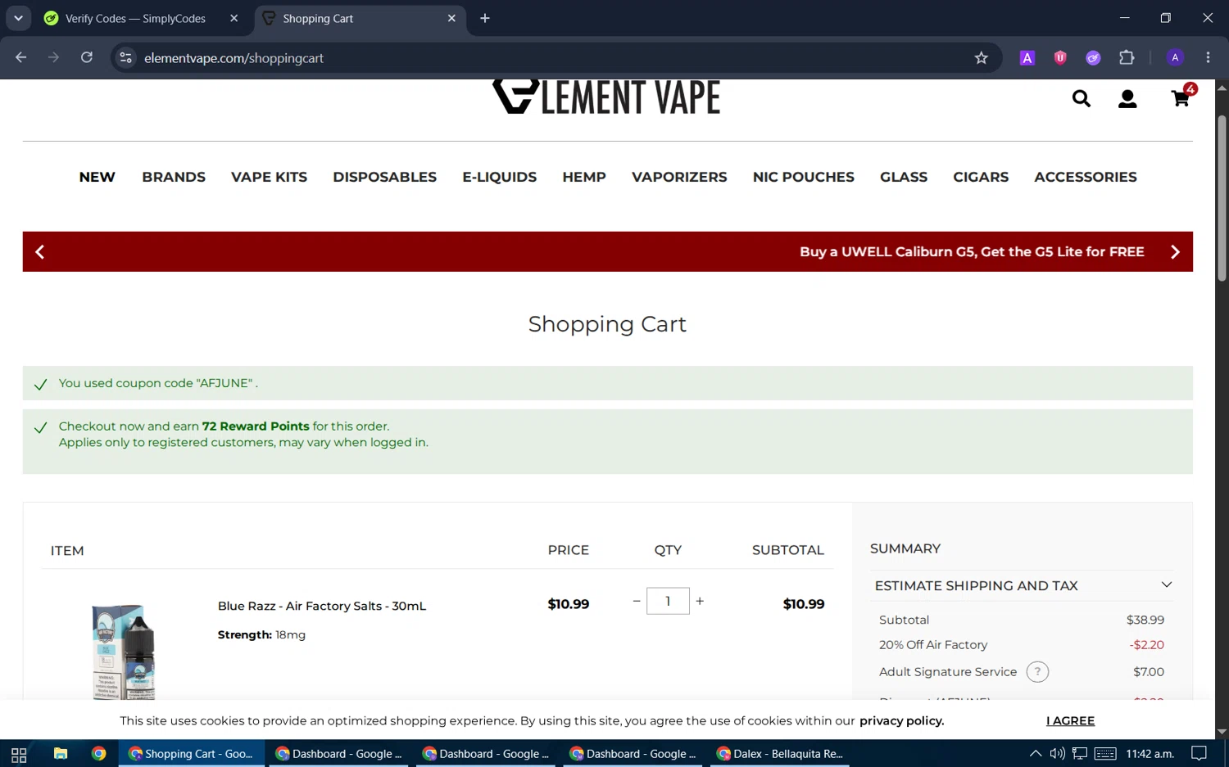Click the Blue Razz quantity field
The height and width of the screenshot is (767, 1229).
tap(668, 601)
